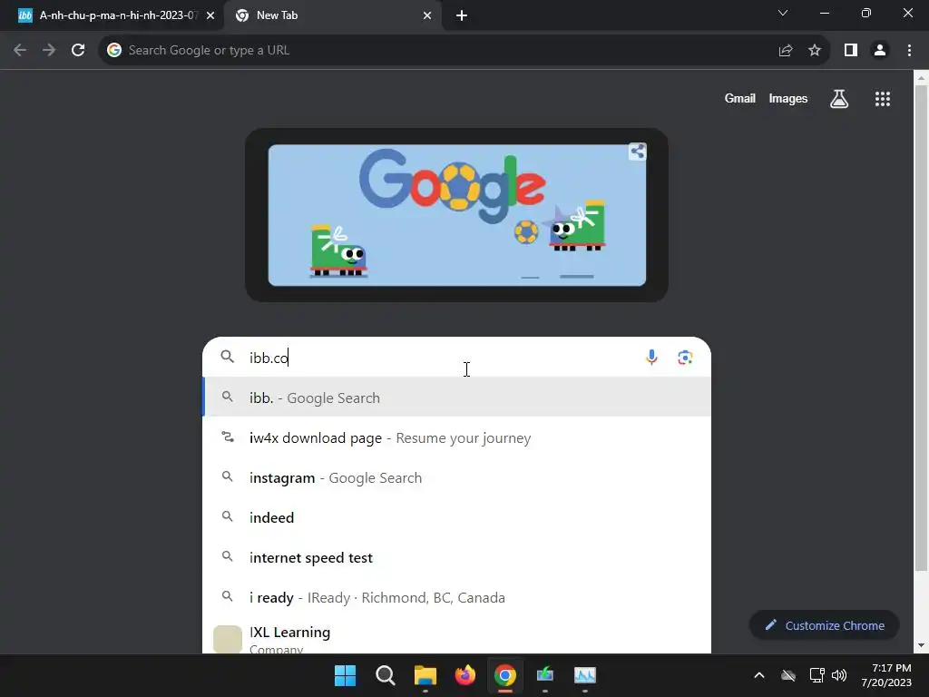Close the A-nh-chu-p-ma-n-hi-nh tab

pos(210,16)
